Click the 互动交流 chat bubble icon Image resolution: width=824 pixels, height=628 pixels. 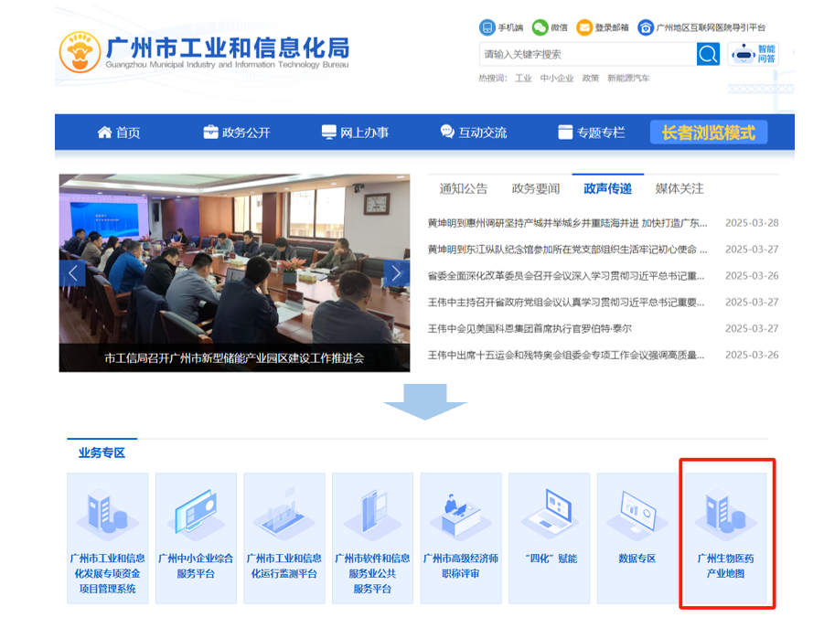pyautogui.click(x=447, y=132)
